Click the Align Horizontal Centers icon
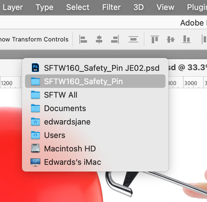Viewport: 207px width, 202px height. [99, 39]
